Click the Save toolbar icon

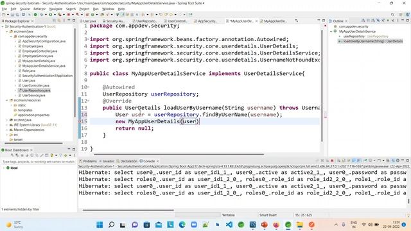coord(12,15)
